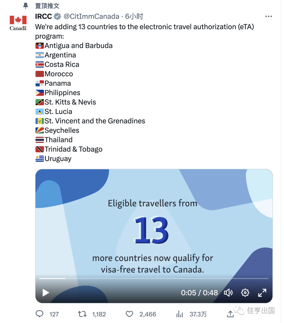
Task: Click the IRCC Canada profile avatar
Action: (18, 23)
